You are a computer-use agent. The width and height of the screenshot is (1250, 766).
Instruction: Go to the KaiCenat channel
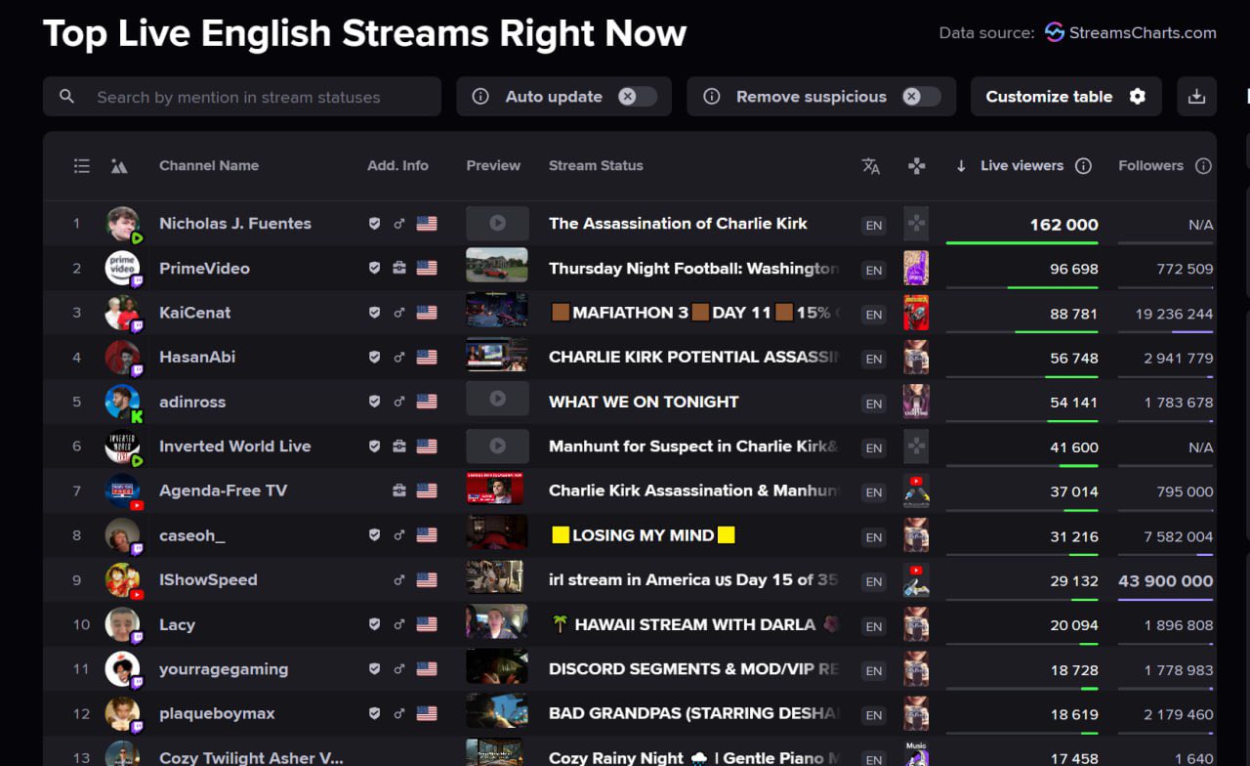pos(195,314)
